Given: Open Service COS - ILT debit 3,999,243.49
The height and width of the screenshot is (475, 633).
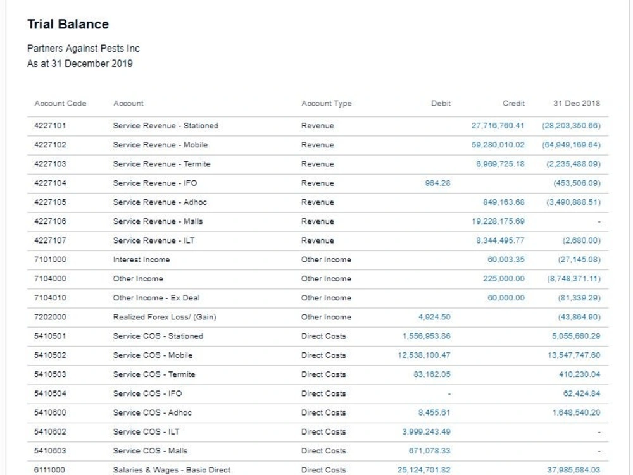Looking at the screenshot, I should pos(426,432).
